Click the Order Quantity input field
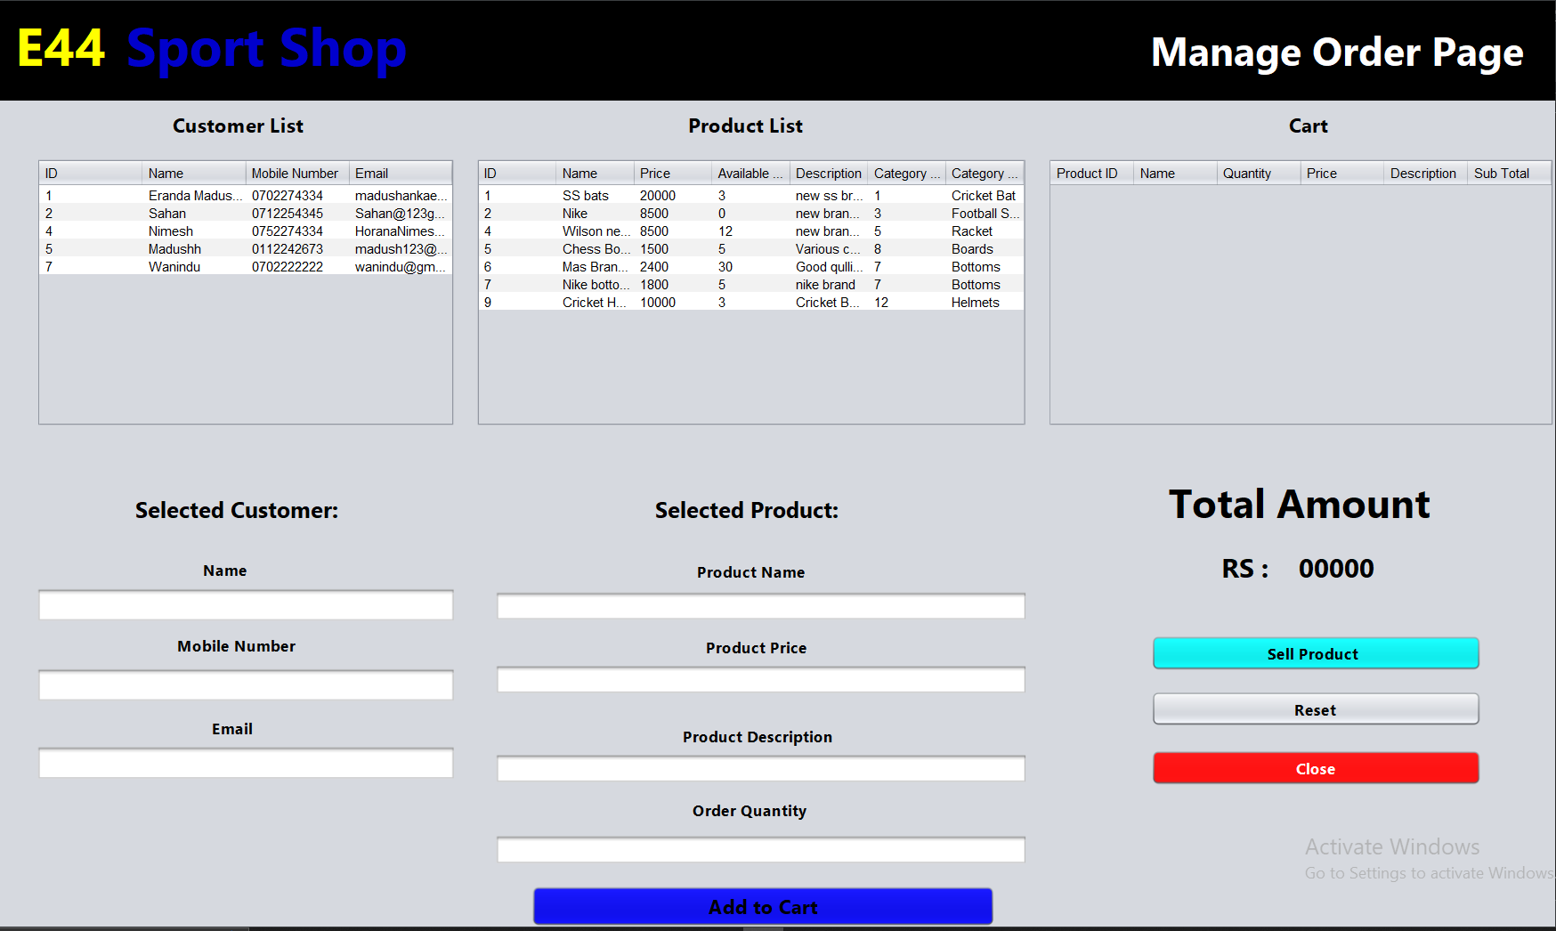1556x931 pixels. 760,849
